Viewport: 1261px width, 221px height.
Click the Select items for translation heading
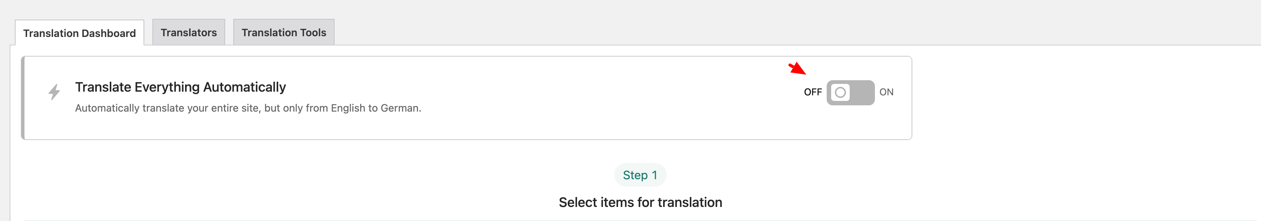coord(640,203)
